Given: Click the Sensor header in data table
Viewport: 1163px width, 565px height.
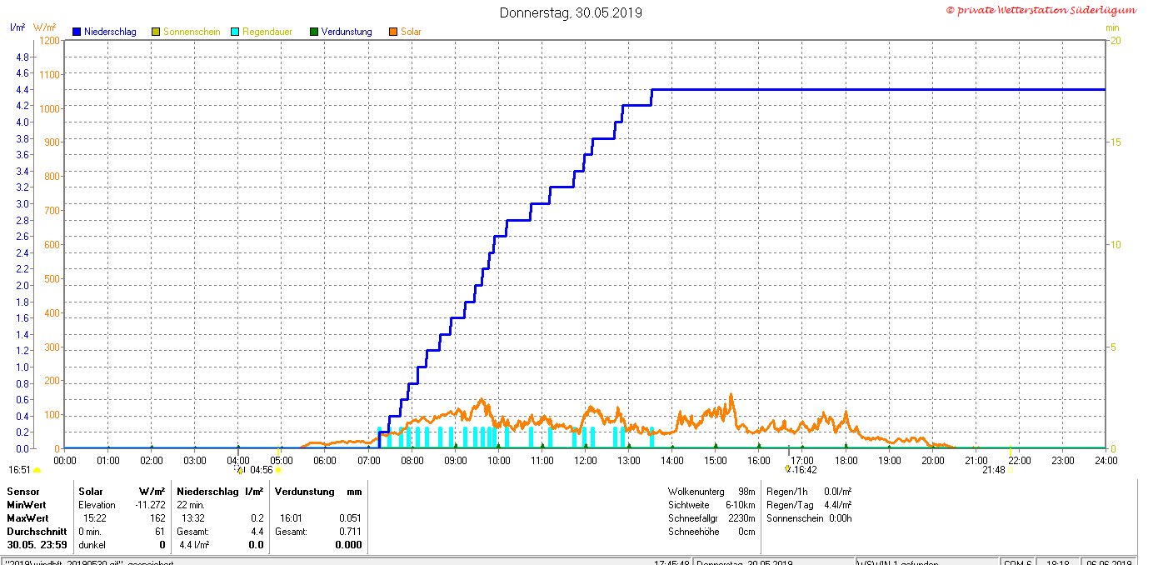Looking at the screenshot, I should pyautogui.click(x=23, y=492).
